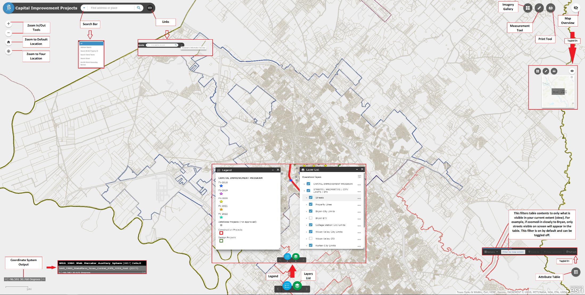The height and width of the screenshot is (295, 585).
Task: Check the Wixon Valley ETJ layer
Action: 311,239
